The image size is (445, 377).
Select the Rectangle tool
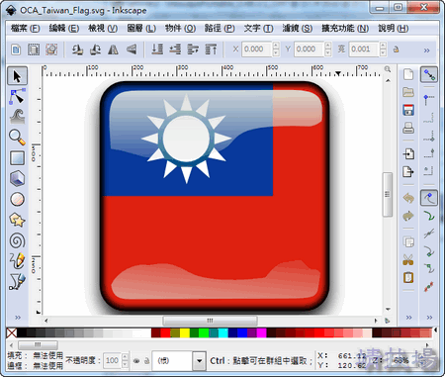point(17,158)
